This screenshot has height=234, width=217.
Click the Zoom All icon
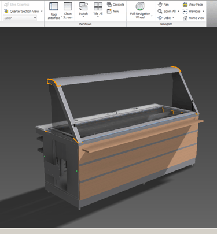[160, 12]
